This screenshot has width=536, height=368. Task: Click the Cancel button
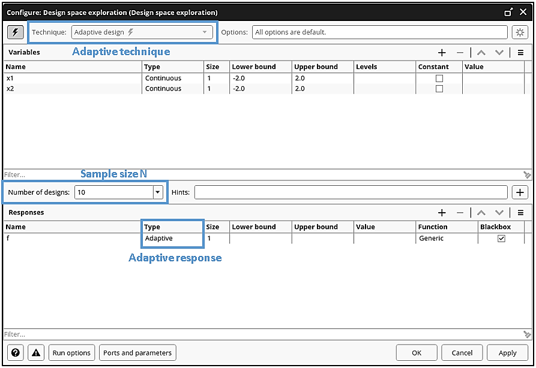(x=462, y=352)
